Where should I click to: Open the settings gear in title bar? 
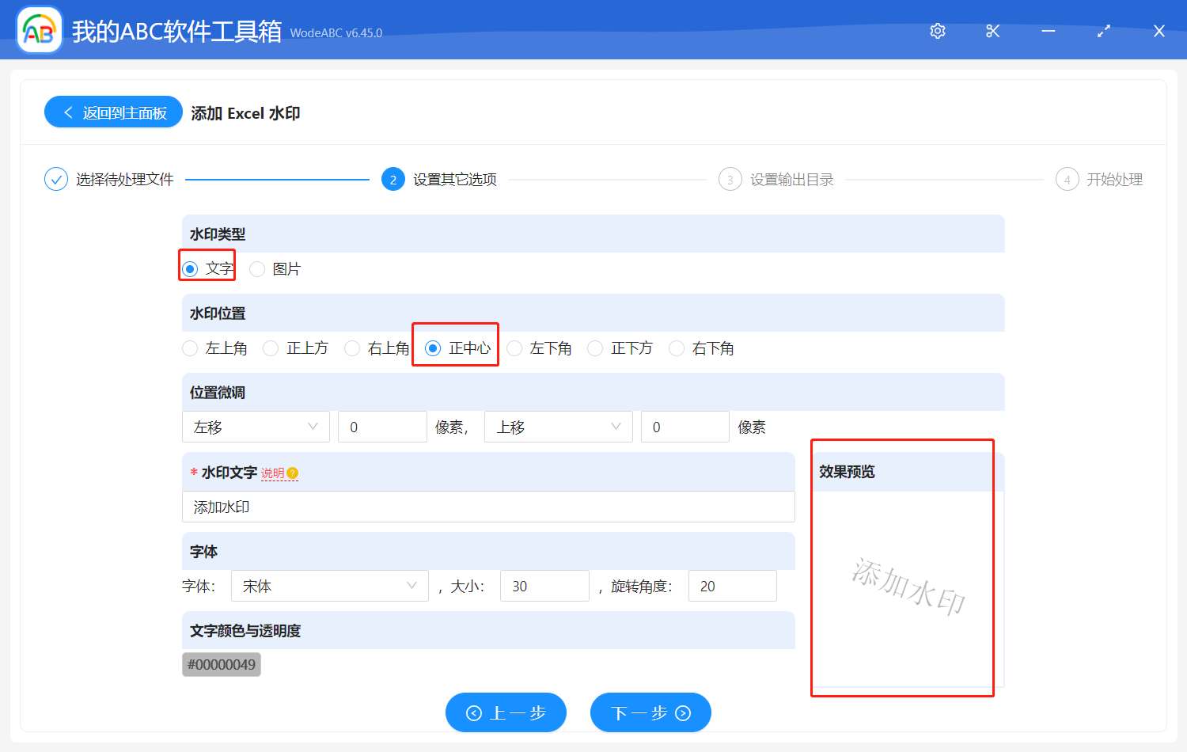937,30
